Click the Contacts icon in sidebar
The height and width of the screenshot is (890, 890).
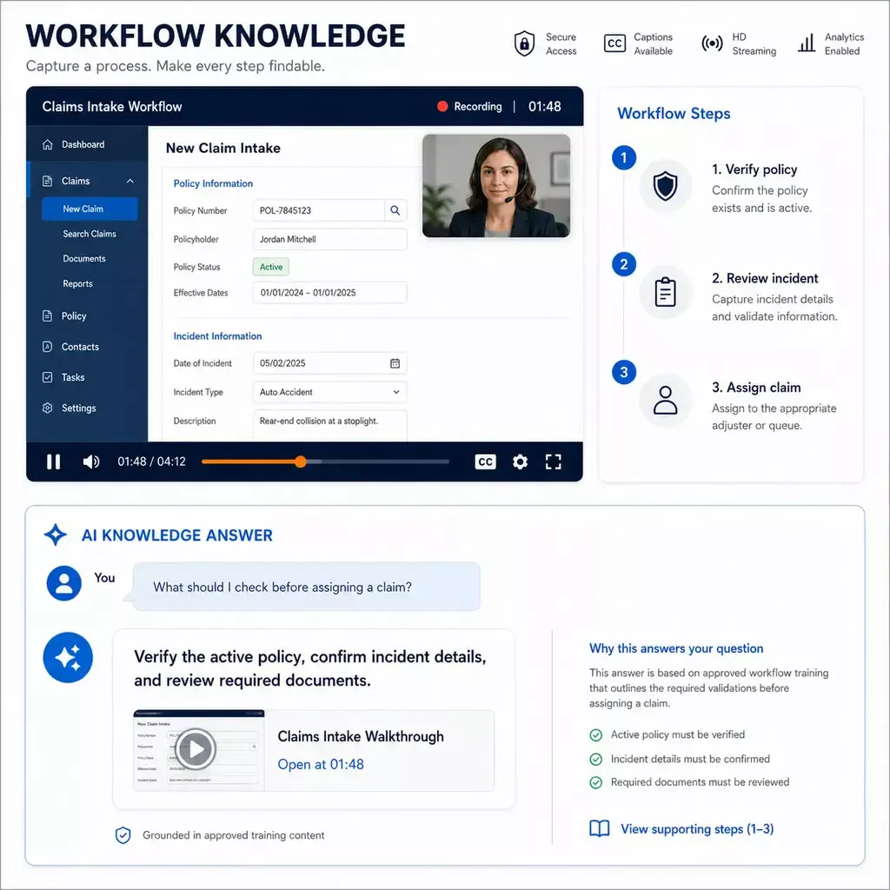coord(48,347)
